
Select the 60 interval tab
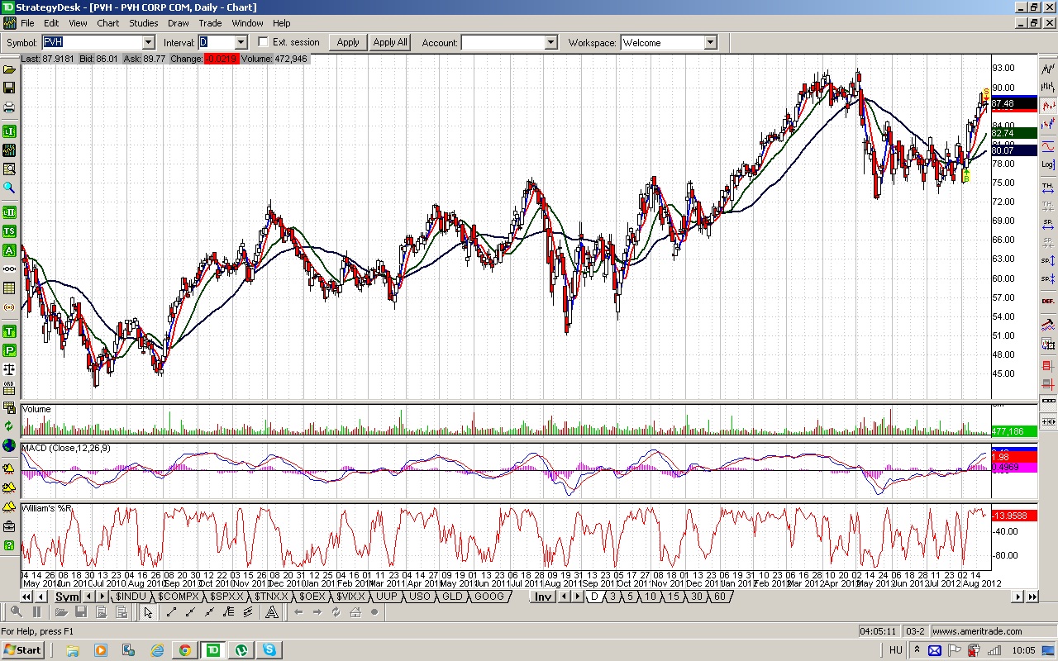[720, 597]
